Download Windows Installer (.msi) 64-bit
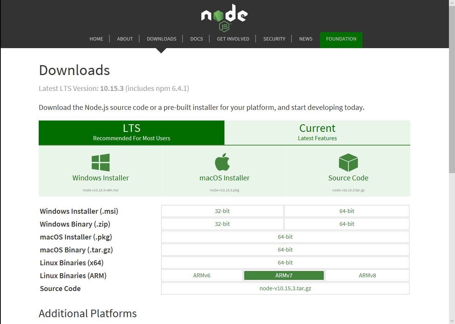 (x=347, y=211)
